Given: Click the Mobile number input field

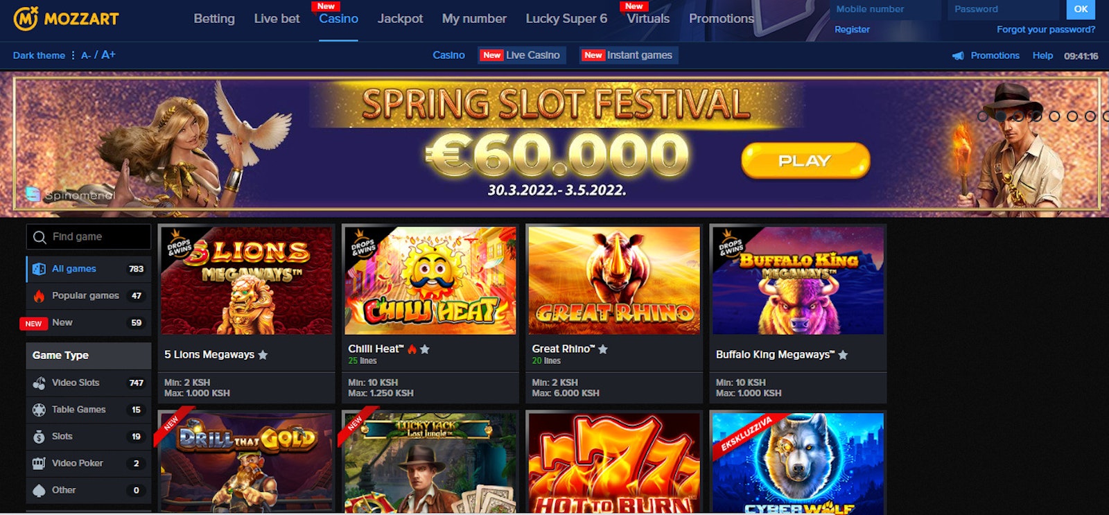Looking at the screenshot, I should tap(886, 10).
